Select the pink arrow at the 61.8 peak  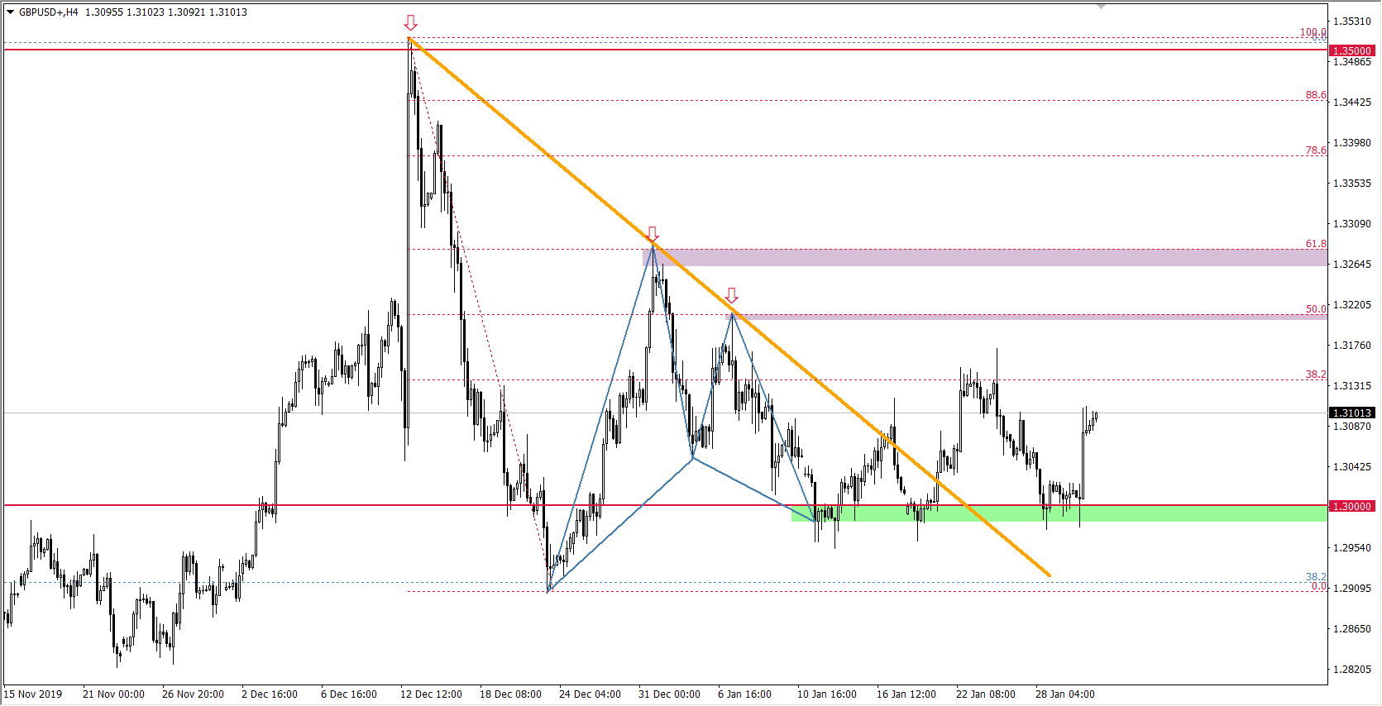(x=653, y=234)
